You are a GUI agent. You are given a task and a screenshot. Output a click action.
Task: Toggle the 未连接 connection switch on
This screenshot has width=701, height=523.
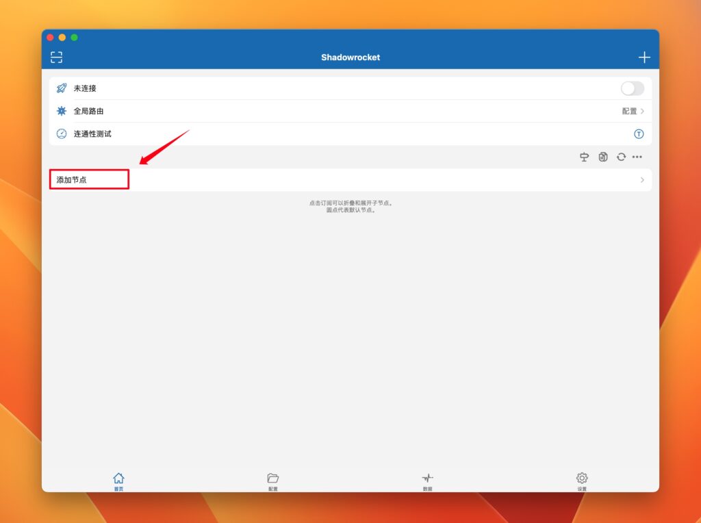pyautogui.click(x=631, y=88)
